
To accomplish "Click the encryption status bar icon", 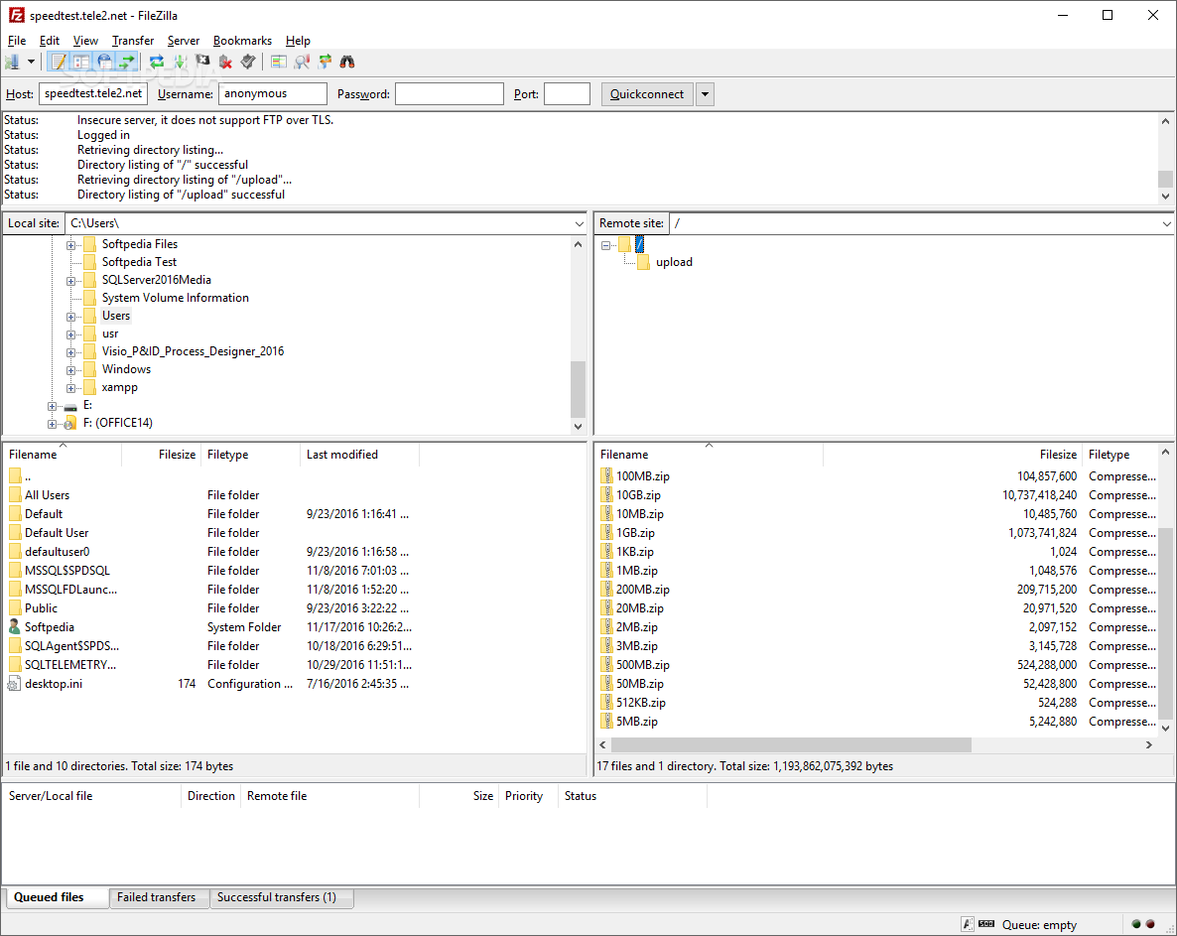I will point(968,925).
